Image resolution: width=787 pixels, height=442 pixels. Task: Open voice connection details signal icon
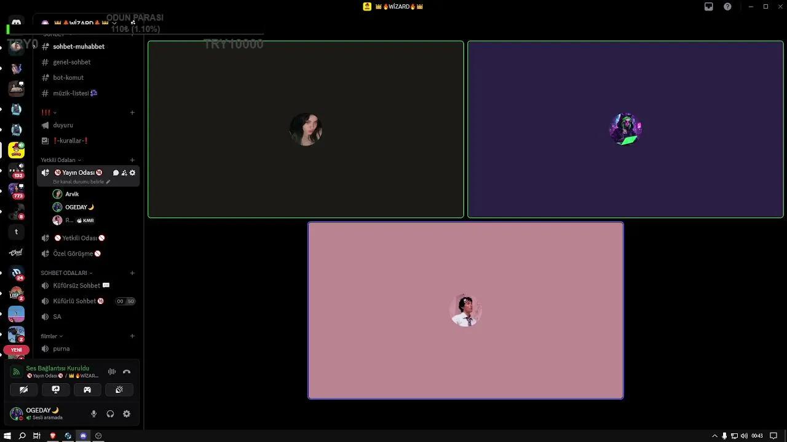[17, 371]
